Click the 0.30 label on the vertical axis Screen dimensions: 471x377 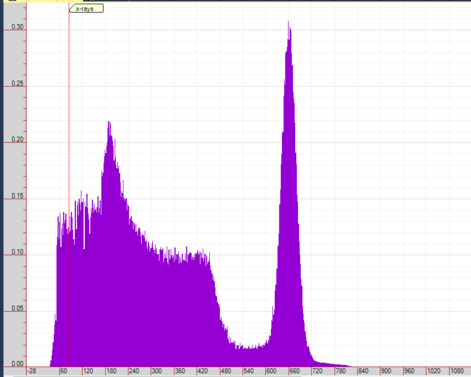coord(17,27)
